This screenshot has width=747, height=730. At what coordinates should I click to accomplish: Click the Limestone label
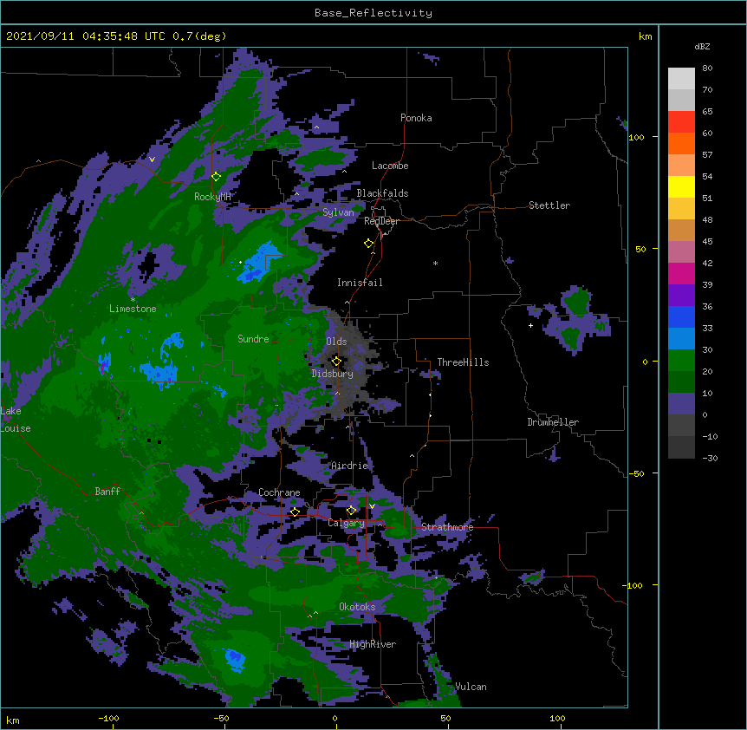click(x=133, y=309)
